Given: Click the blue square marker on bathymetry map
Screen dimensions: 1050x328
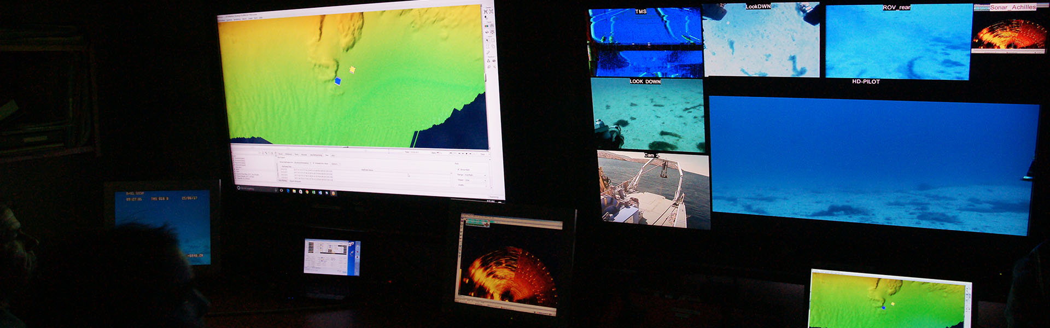Looking at the screenshot, I should (x=337, y=81).
